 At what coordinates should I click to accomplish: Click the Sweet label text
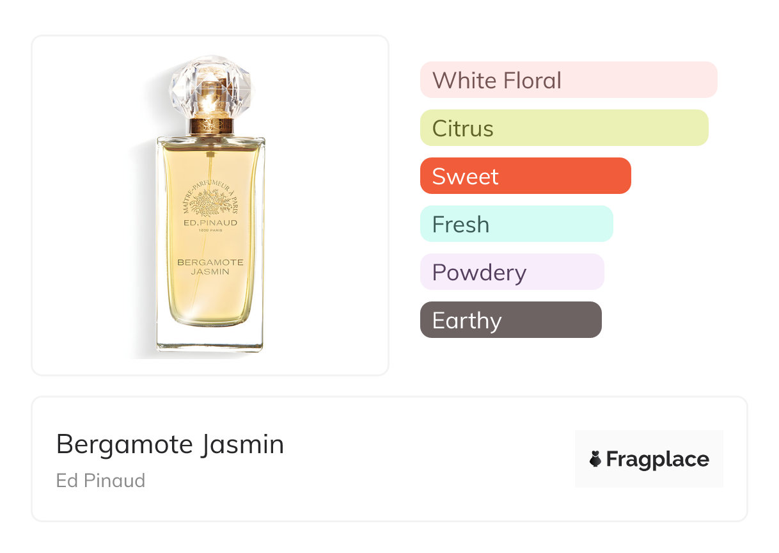pyautogui.click(x=466, y=177)
